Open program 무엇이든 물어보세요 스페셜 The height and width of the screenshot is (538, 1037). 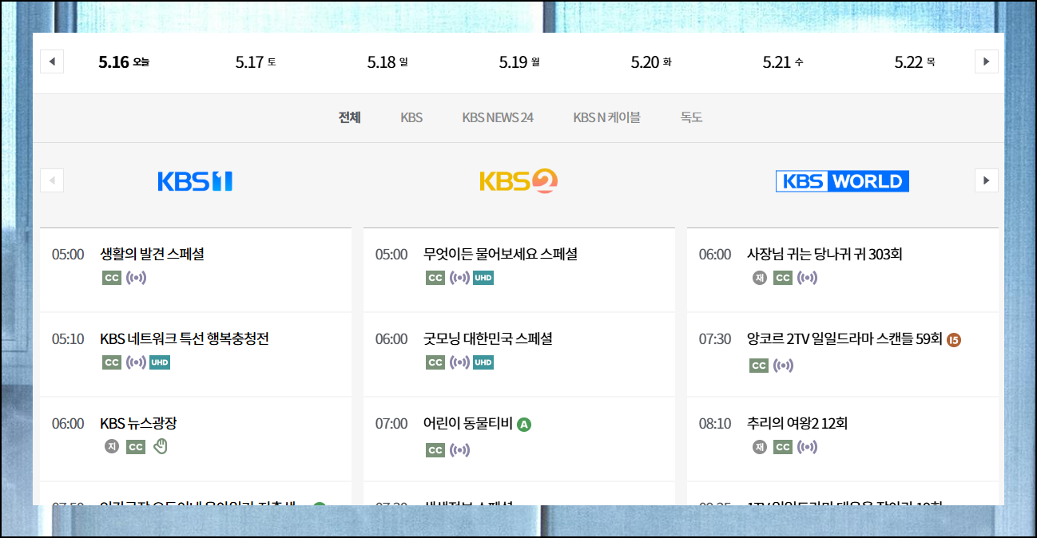[x=501, y=254]
